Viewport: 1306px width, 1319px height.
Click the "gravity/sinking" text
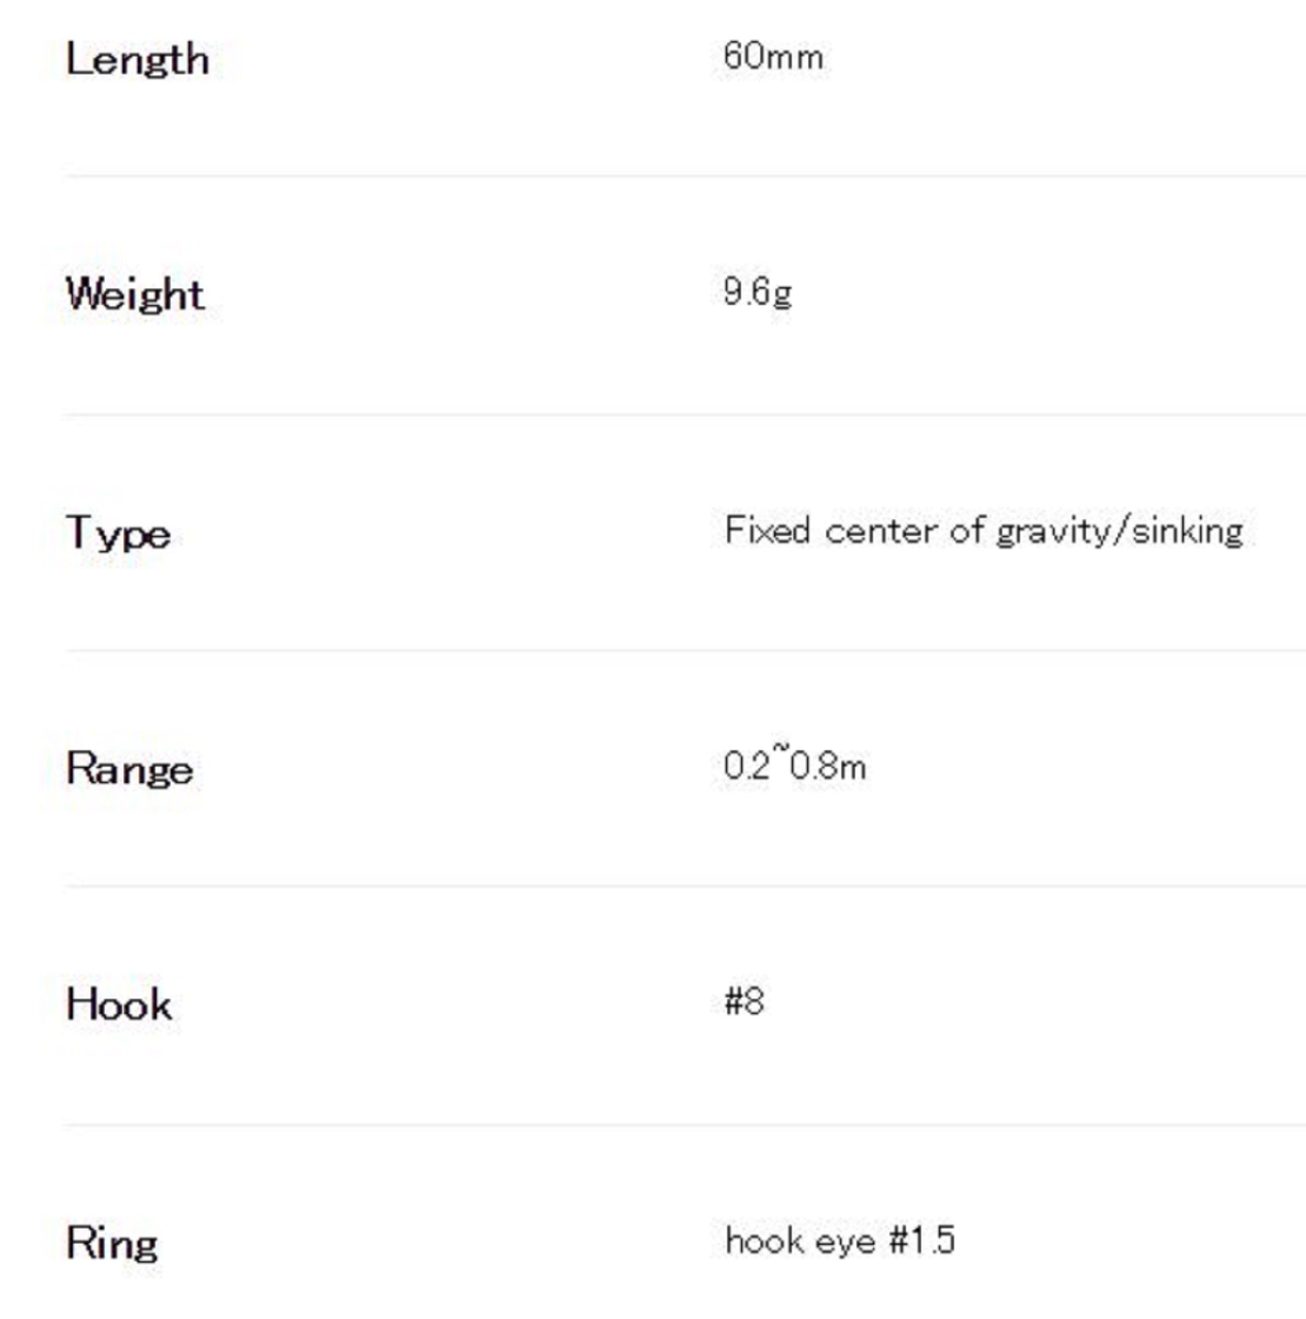click(x=1119, y=532)
